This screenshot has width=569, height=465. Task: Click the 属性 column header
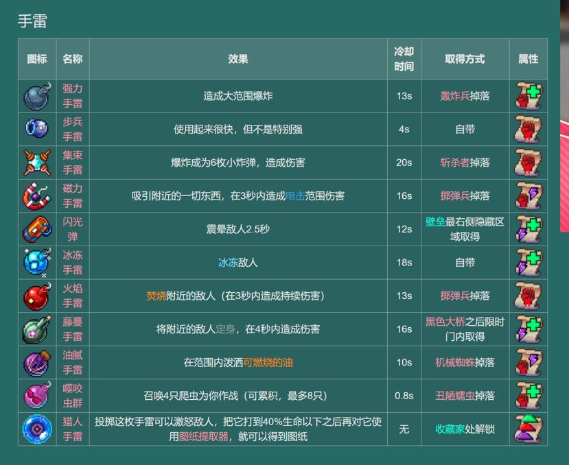click(x=529, y=59)
